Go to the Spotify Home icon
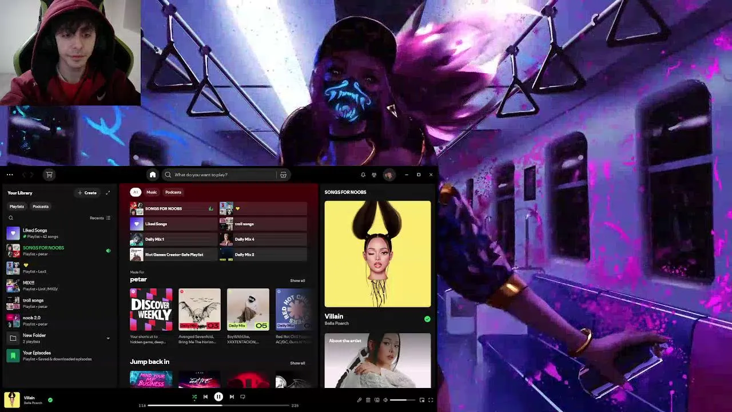 click(153, 175)
